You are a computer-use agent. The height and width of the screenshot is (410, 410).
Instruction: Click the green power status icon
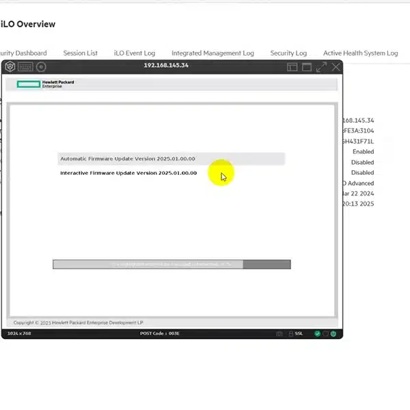point(334,333)
